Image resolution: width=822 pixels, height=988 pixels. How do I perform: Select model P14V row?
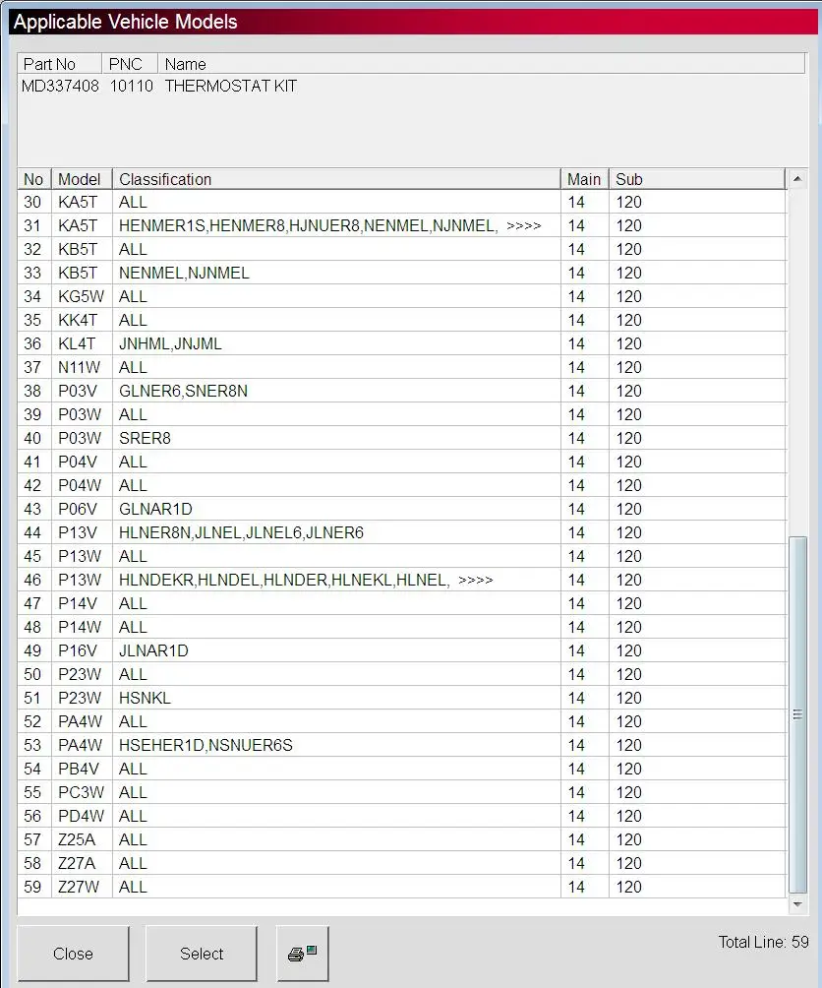tap(402, 603)
